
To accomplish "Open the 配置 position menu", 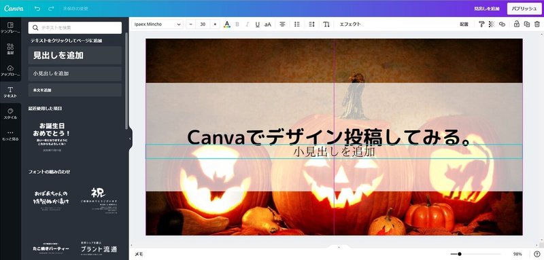I will point(464,24).
